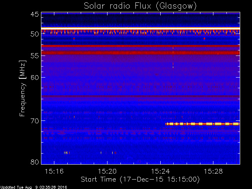This screenshot has width=252, height=189.
Task: Click the 60 frequency tick label
Action: (35, 78)
